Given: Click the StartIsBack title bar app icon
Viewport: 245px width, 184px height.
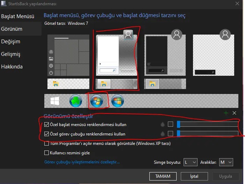Looking at the screenshot, I should (3, 3).
